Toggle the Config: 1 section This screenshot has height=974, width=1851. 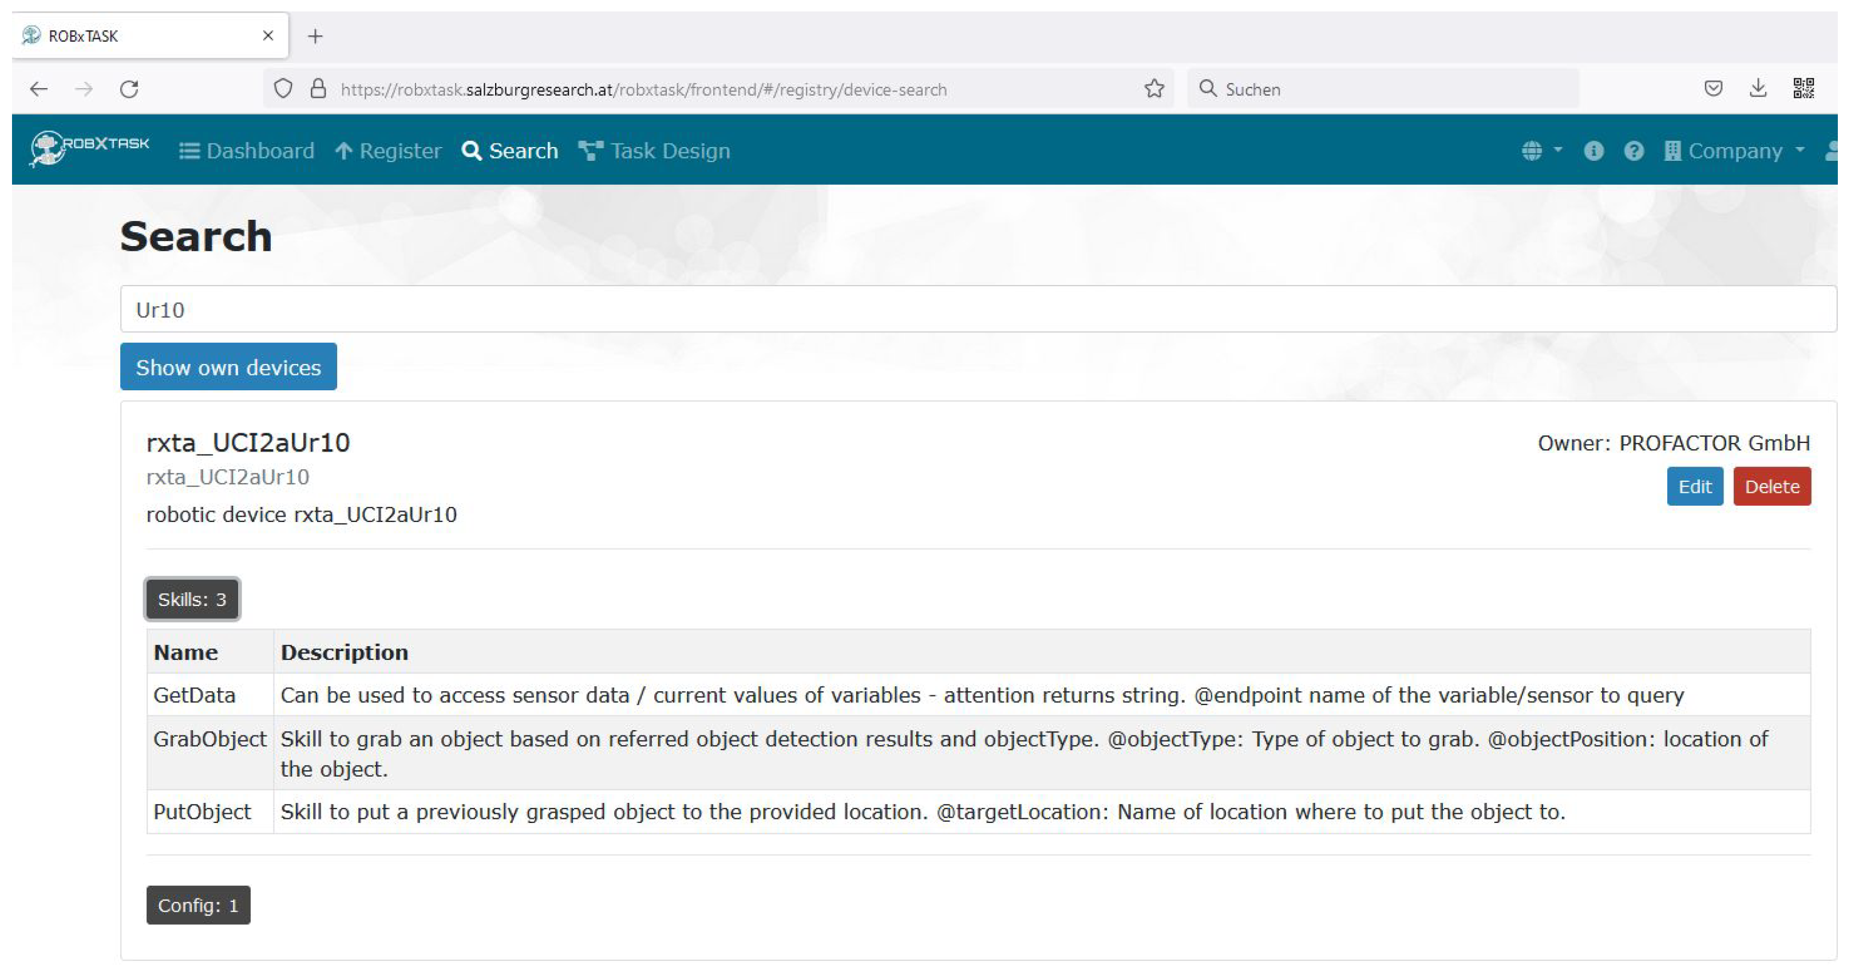pyautogui.click(x=198, y=905)
